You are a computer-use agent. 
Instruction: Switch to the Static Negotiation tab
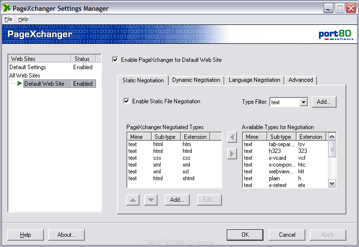143,80
